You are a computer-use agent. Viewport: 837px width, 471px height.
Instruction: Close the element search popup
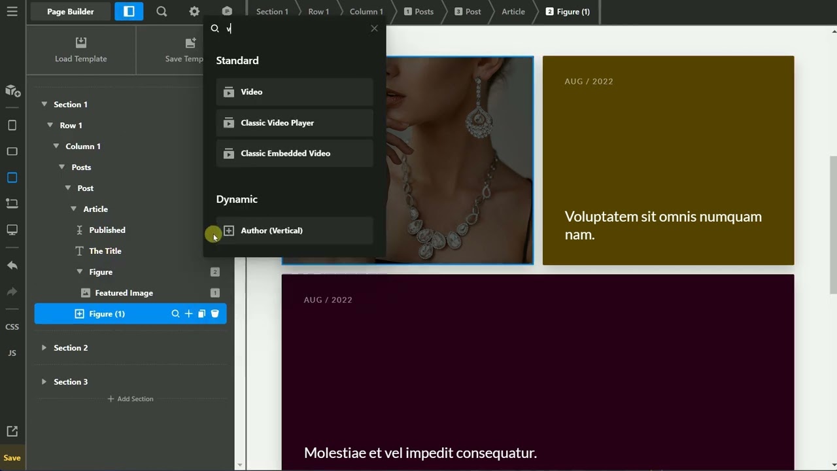click(x=374, y=28)
